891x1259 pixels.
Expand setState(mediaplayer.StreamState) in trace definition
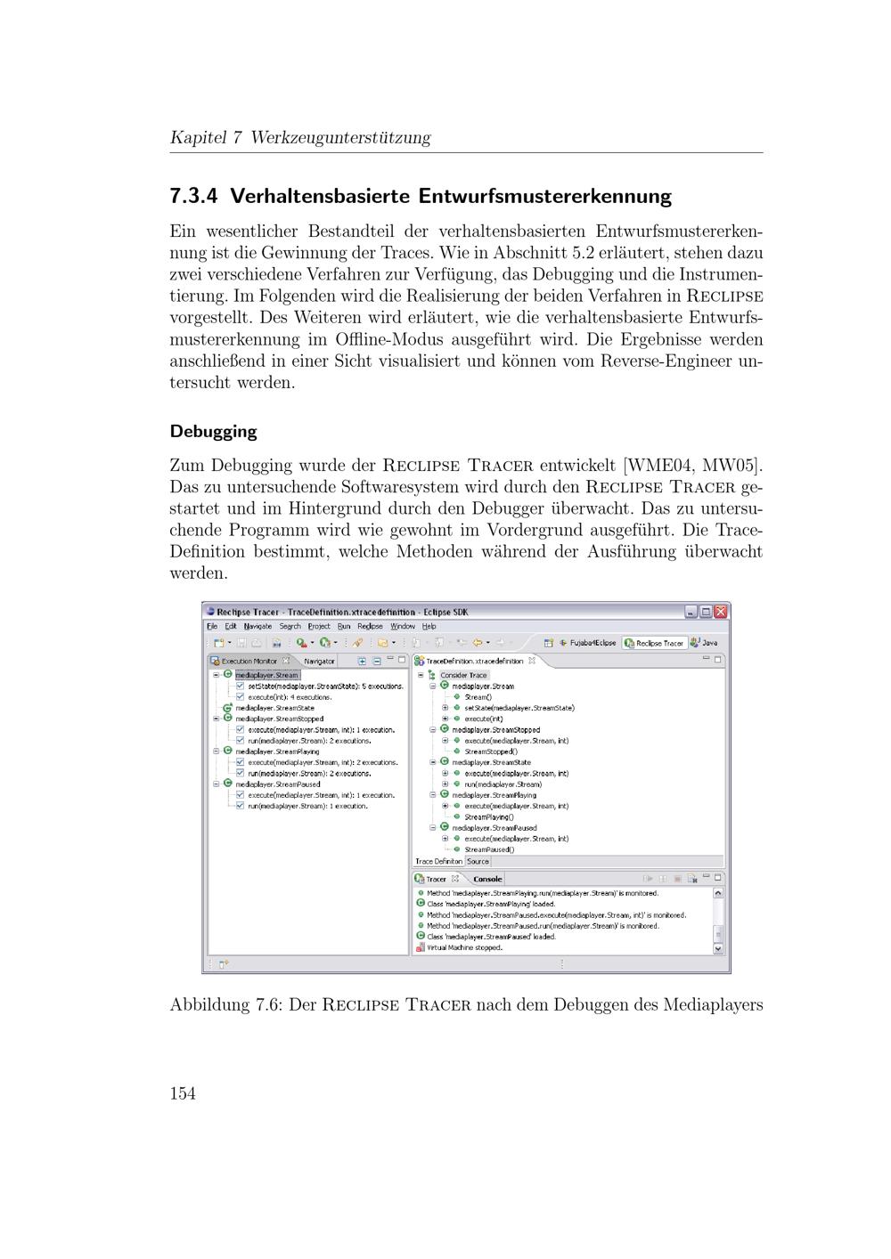tap(445, 708)
